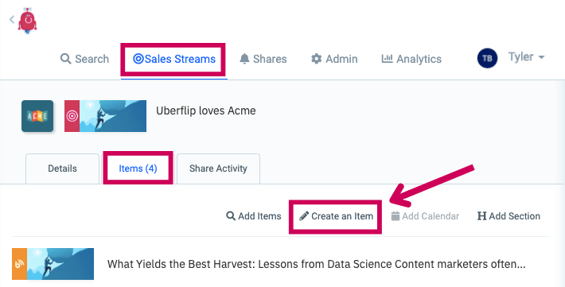Click the Create an Item pencil icon
The height and width of the screenshot is (287, 565).
pyautogui.click(x=304, y=216)
